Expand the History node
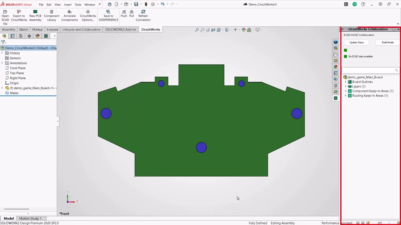This screenshot has height=225, width=401. [3, 53]
